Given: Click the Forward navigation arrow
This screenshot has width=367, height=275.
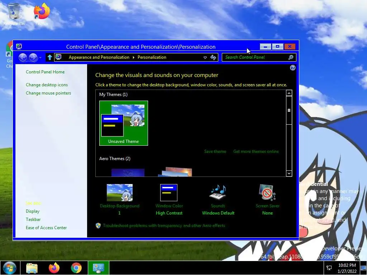Looking at the screenshot, I should (x=33, y=57).
